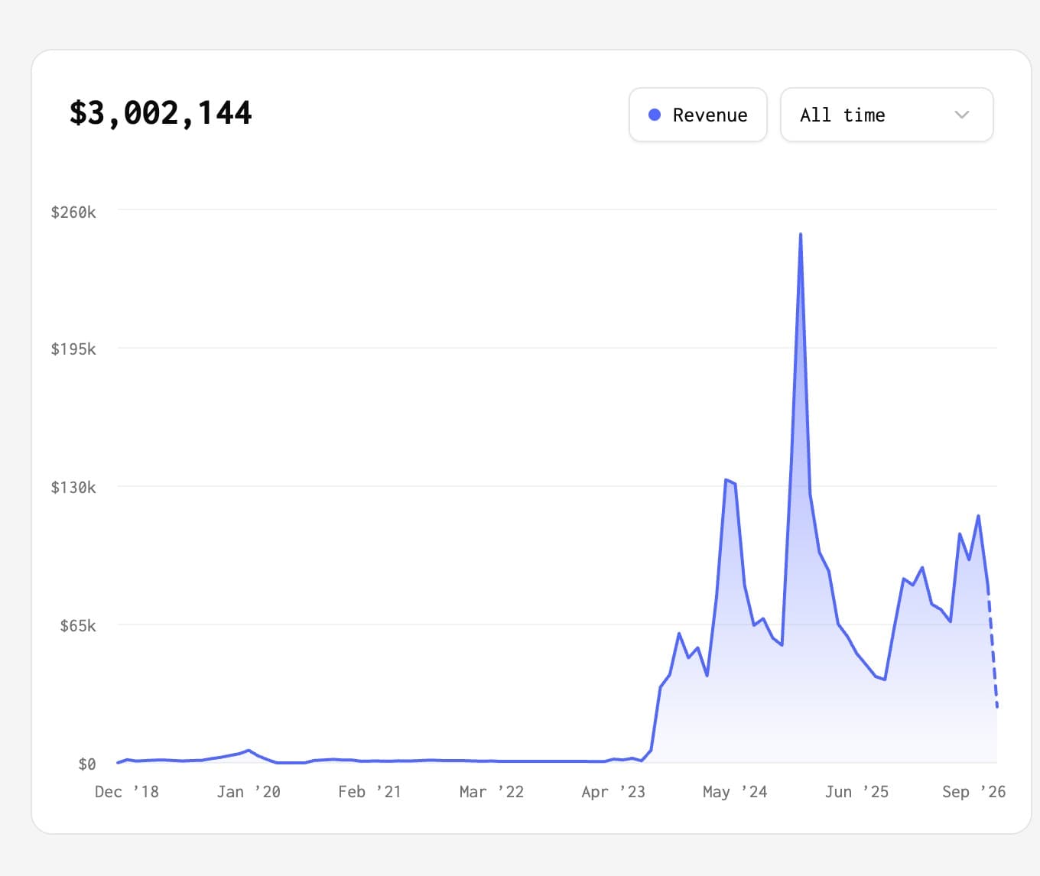The width and height of the screenshot is (1040, 876).
Task: Select the $3,002,144 total revenue figure
Action: click(161, 113)
